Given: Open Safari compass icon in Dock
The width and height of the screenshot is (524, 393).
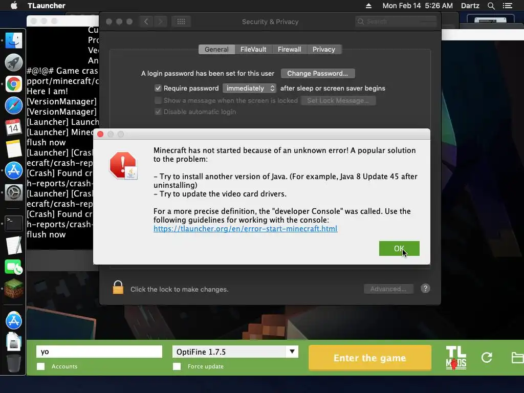Looking at the screenshot, I should 14,105.
